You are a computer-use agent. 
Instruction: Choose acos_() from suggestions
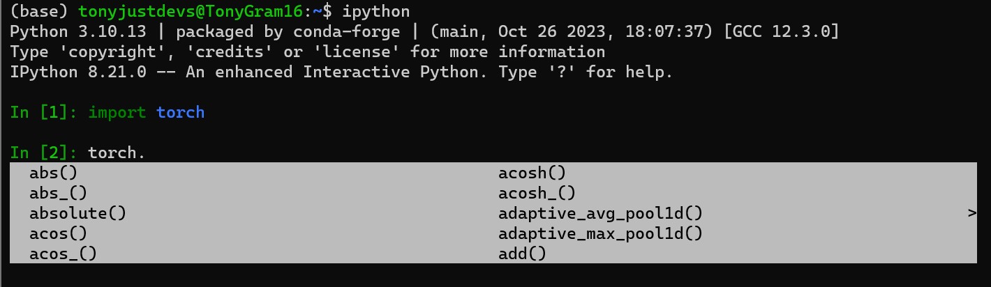click(x=63, y=254)
